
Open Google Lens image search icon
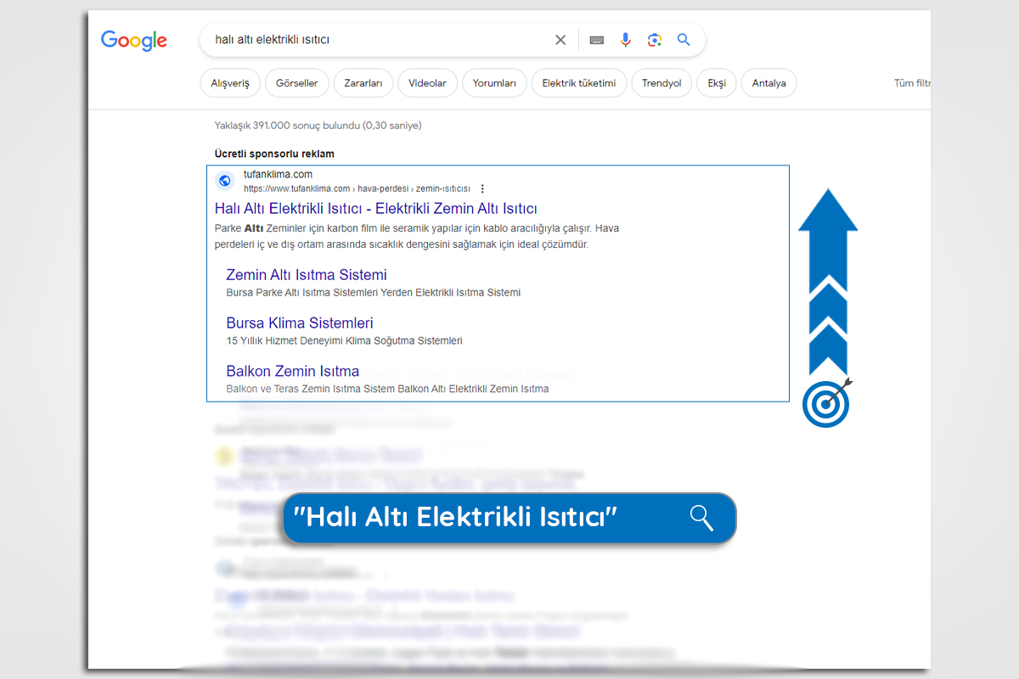654,40
